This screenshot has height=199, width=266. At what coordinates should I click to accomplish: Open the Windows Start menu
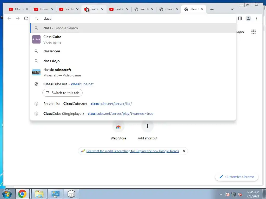coord(7,194)
